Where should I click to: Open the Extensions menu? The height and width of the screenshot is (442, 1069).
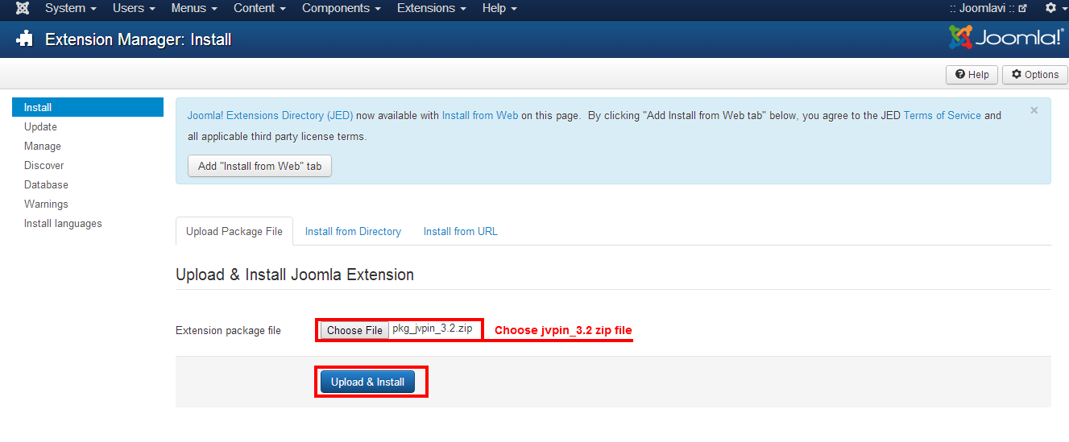pyautogui.click(x=432, y=8)
